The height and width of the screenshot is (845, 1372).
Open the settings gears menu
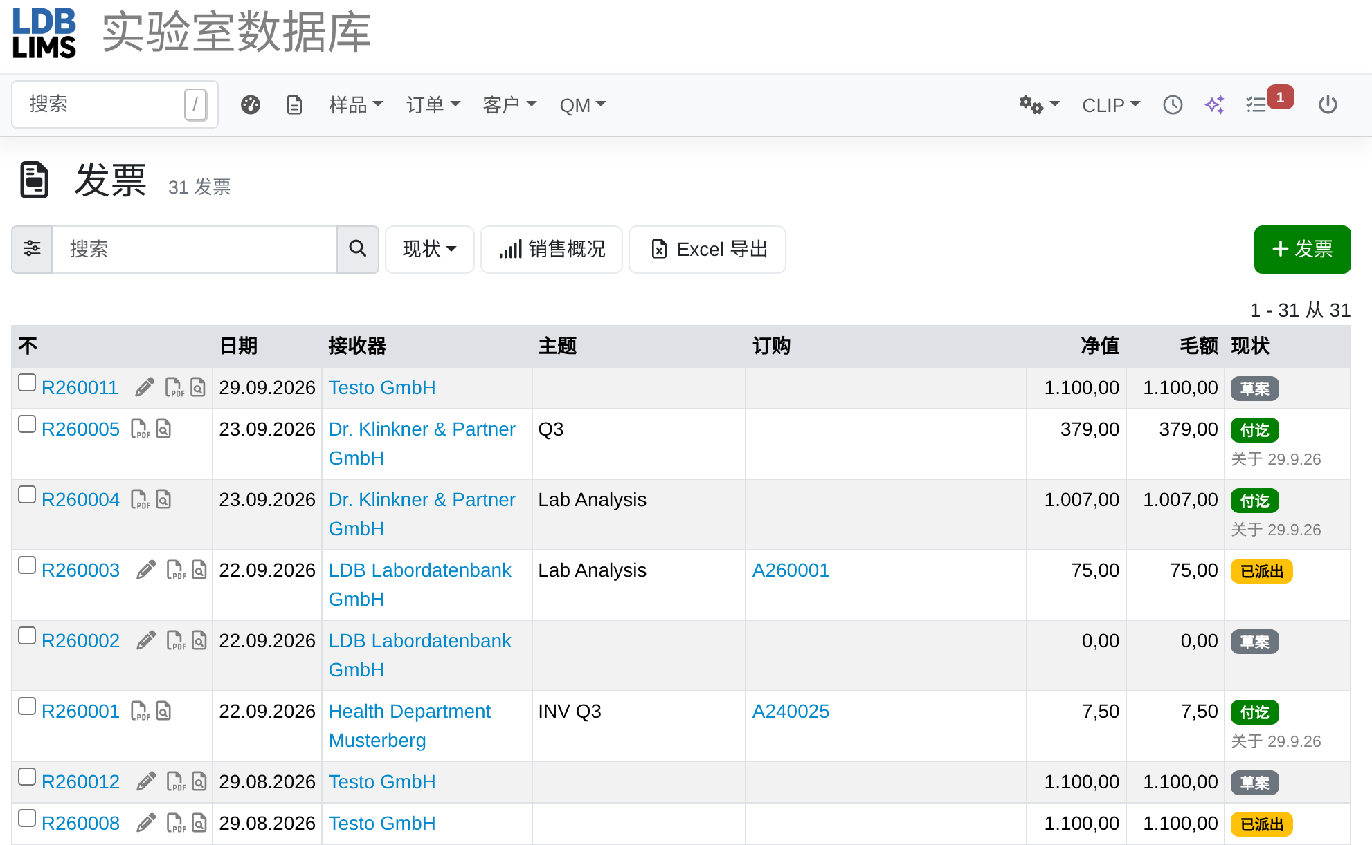click(x=1039, y=105)
